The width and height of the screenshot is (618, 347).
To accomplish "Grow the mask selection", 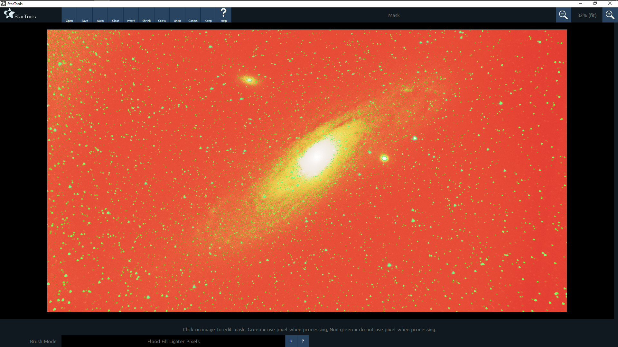I will [162, 15].
